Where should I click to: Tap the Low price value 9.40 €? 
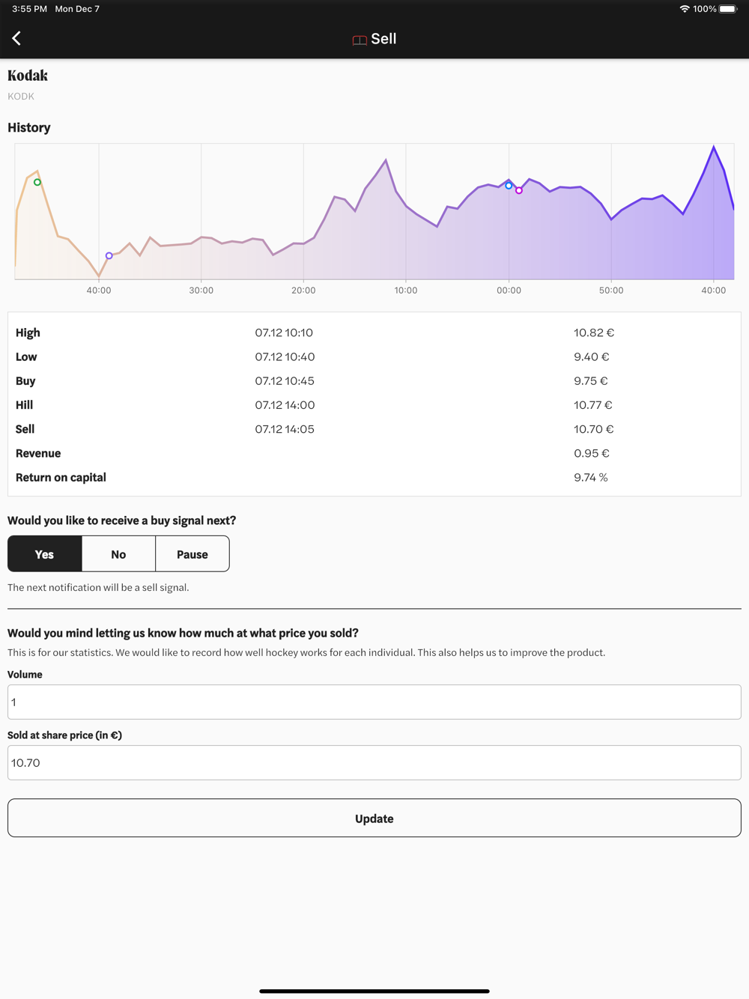[592, 356]
